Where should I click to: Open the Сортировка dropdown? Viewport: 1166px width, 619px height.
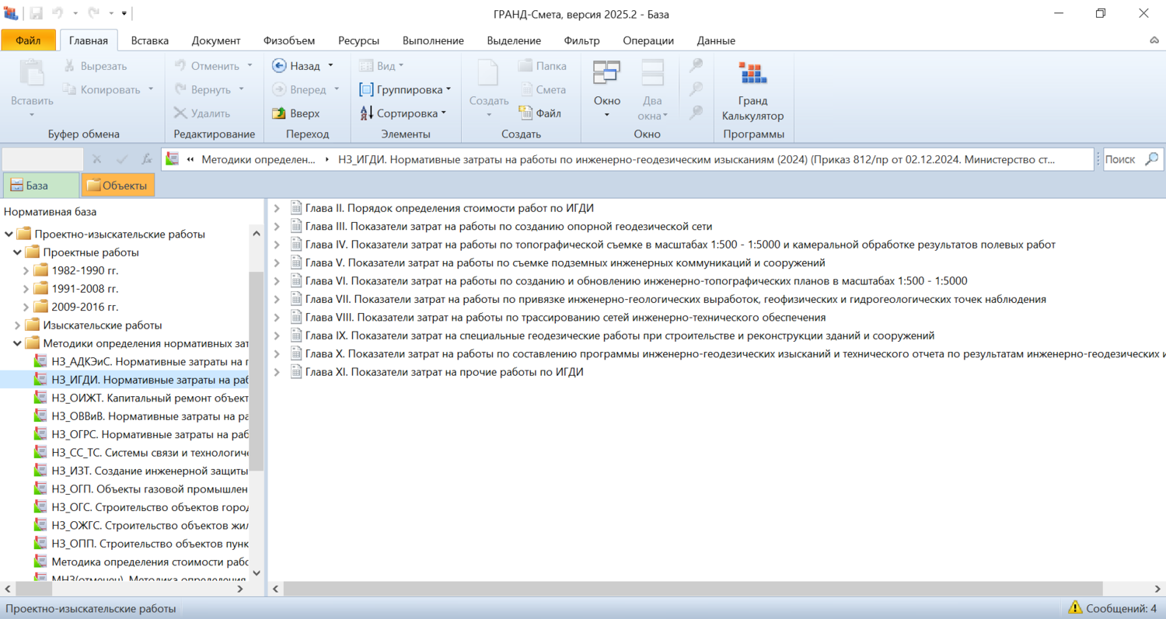click(x=403, y=113)
